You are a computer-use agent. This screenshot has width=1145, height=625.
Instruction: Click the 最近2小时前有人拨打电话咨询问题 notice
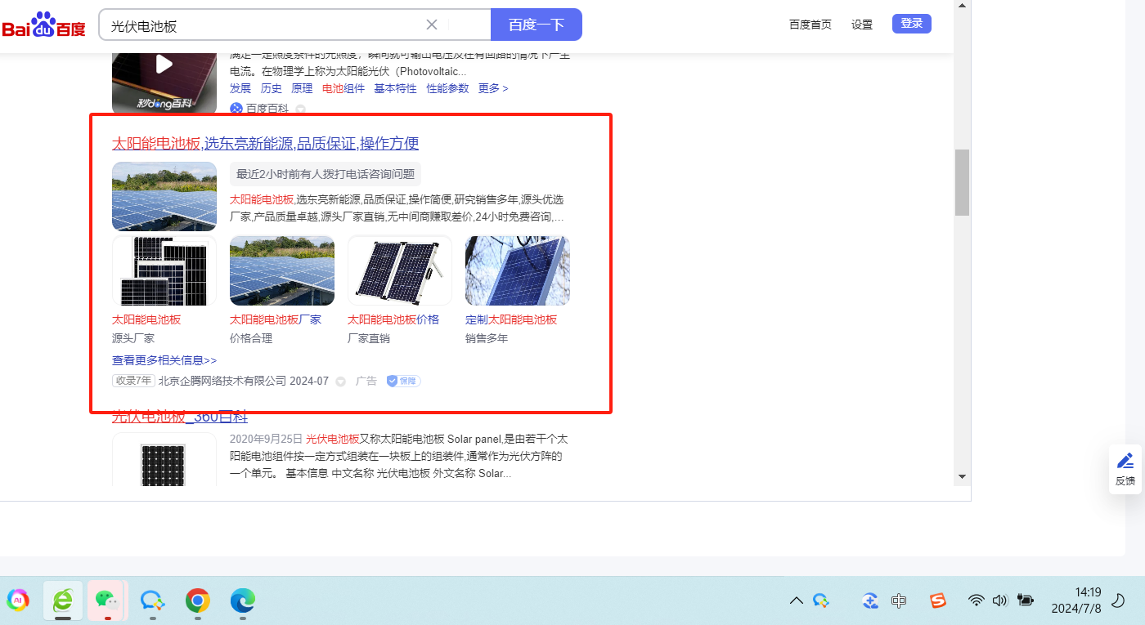click(x=326, y=174)
